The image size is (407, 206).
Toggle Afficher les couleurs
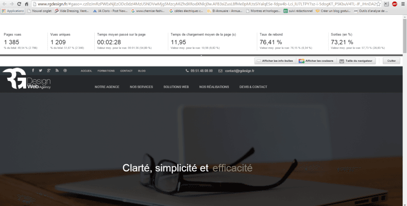pyautogui.click(x=316, y=61)
